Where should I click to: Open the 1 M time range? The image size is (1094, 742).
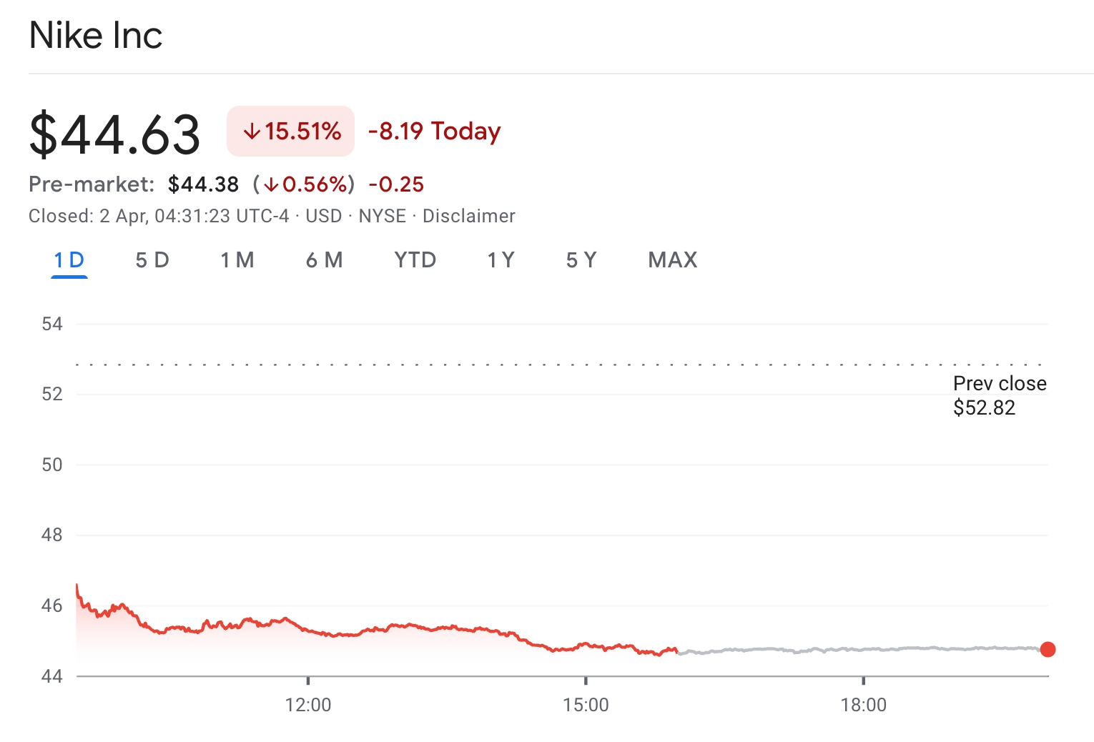pos(237,260)
